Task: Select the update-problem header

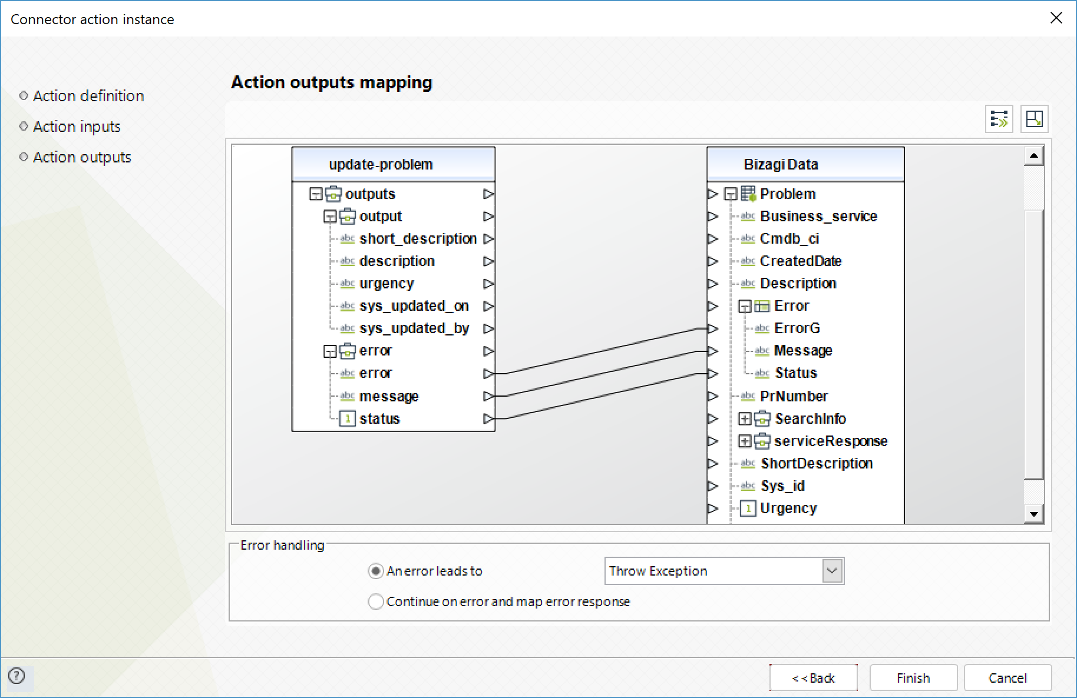Action: (394, 164)
